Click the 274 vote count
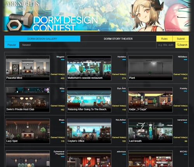Screen dimensions: 194x167 pos(124,78)
